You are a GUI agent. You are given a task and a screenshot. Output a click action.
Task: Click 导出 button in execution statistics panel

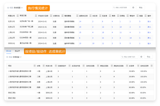coord(141,7)
